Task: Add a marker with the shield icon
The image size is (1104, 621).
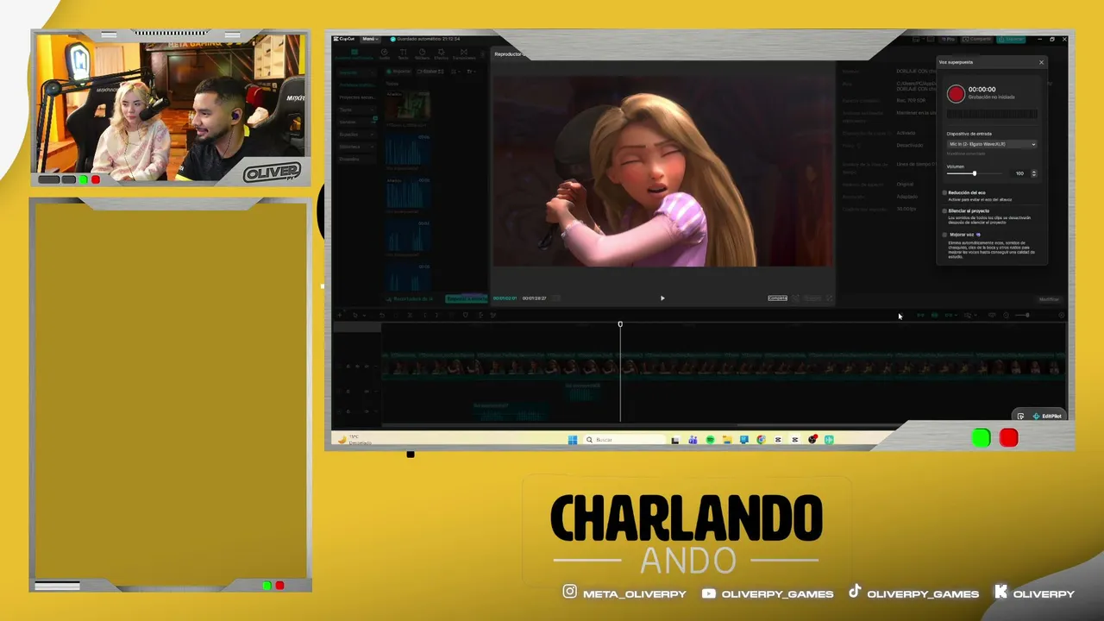Action: pyautogui.click(x=466, y=315)
